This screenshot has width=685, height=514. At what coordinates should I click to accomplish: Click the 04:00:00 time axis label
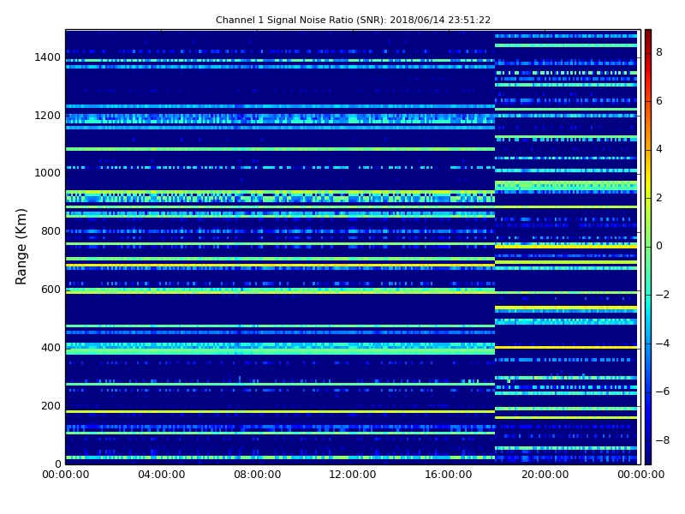click(x=162, y=475)
